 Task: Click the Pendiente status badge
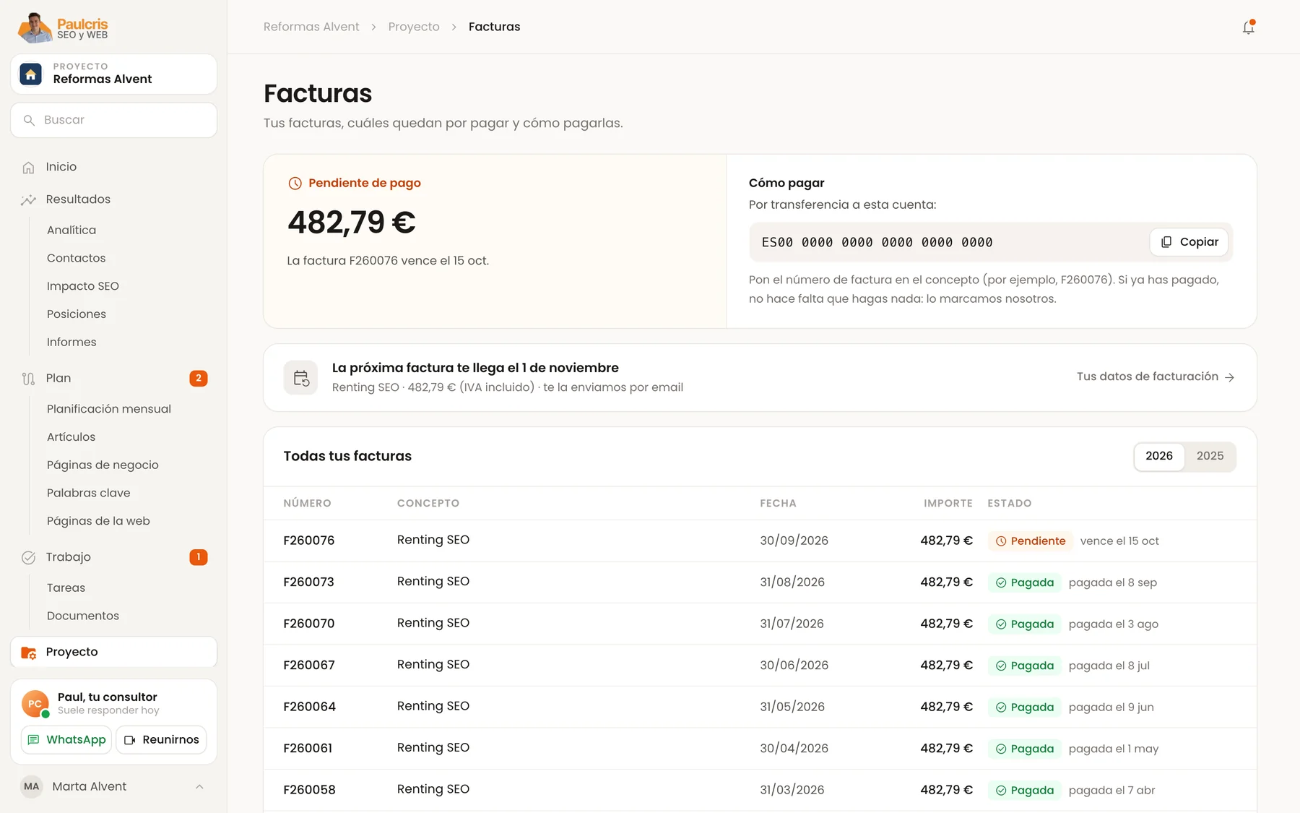pos(1031,541)
